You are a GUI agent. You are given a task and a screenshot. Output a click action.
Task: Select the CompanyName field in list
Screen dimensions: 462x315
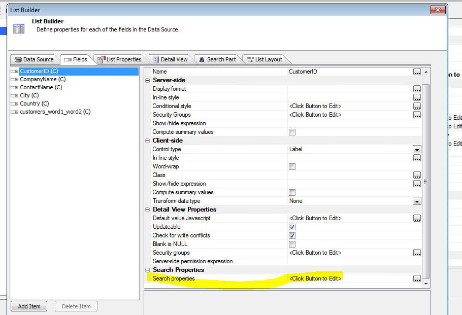coord(42,79)
